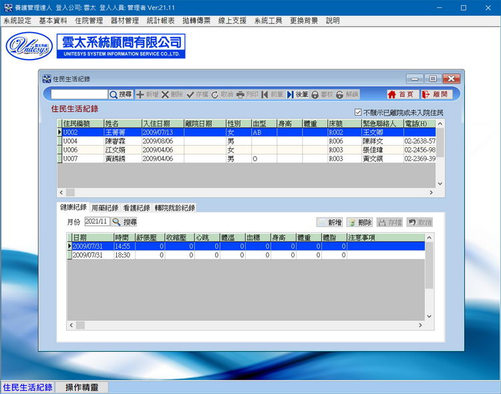Open the 住院管理 menu

[89, 21]
